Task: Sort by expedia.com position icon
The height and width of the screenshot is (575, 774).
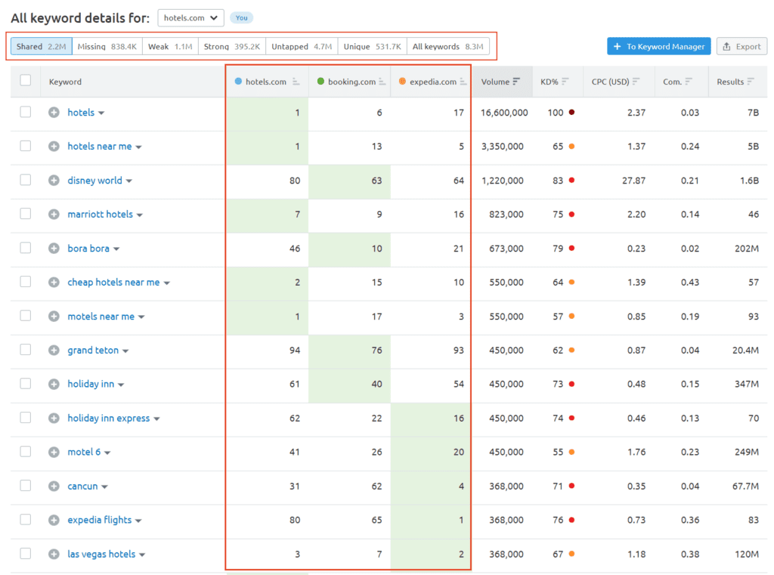Action: (x=463, y=82)
